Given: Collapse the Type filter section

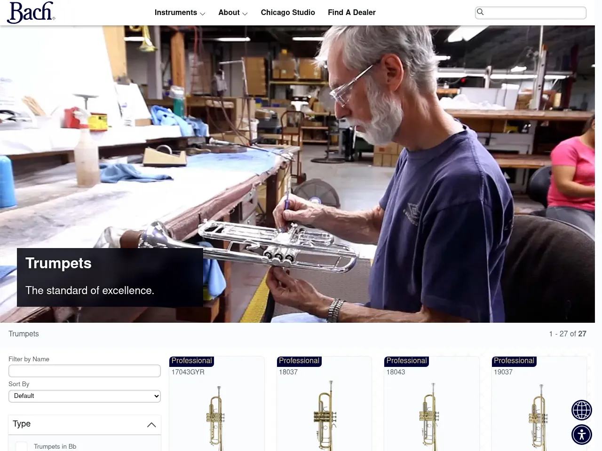Looking at the screenshot, I should (151, 424).
